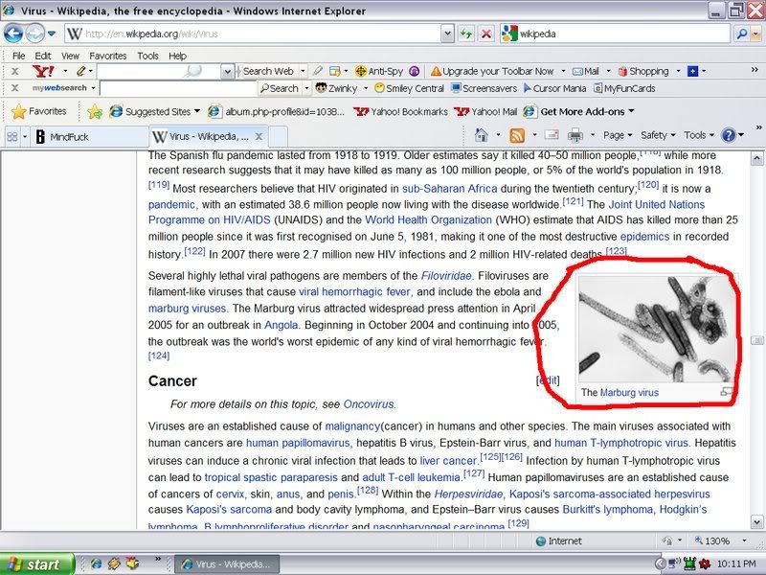Follow the World Health Organization link
The image size is (766, 575).
click(x=428, y=220)
